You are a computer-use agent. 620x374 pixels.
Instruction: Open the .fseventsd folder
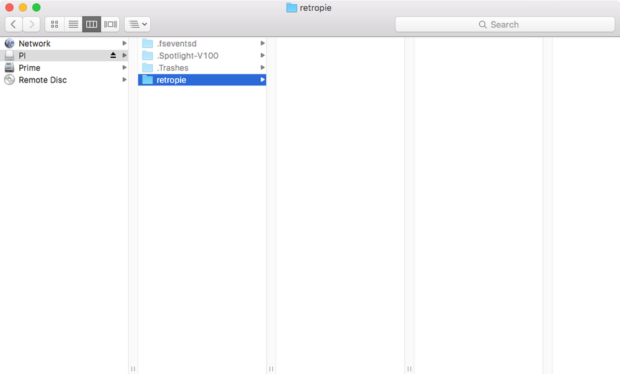click(176, 43)
